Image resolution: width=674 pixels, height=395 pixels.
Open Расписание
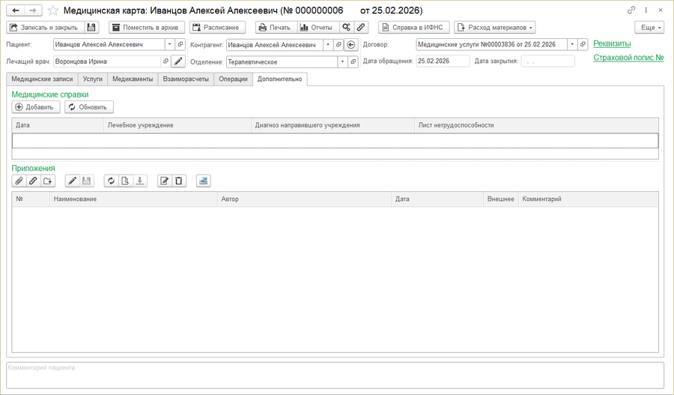[217, 27]
